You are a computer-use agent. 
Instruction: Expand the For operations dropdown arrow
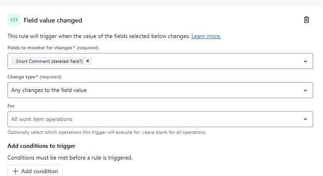tap(305, 119)
